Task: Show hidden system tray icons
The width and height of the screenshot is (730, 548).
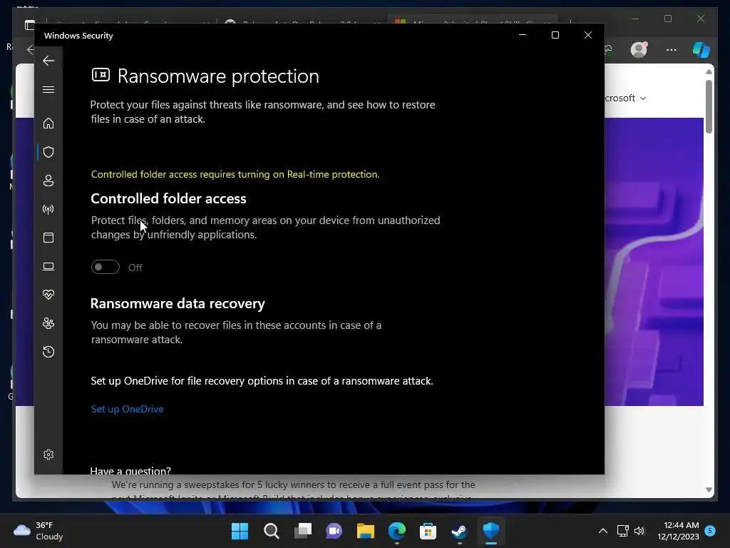Action: (602, 531)
